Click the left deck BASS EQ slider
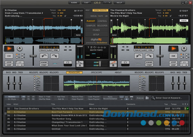Screen dimensions: 193x137 click(x=8, y=83)
